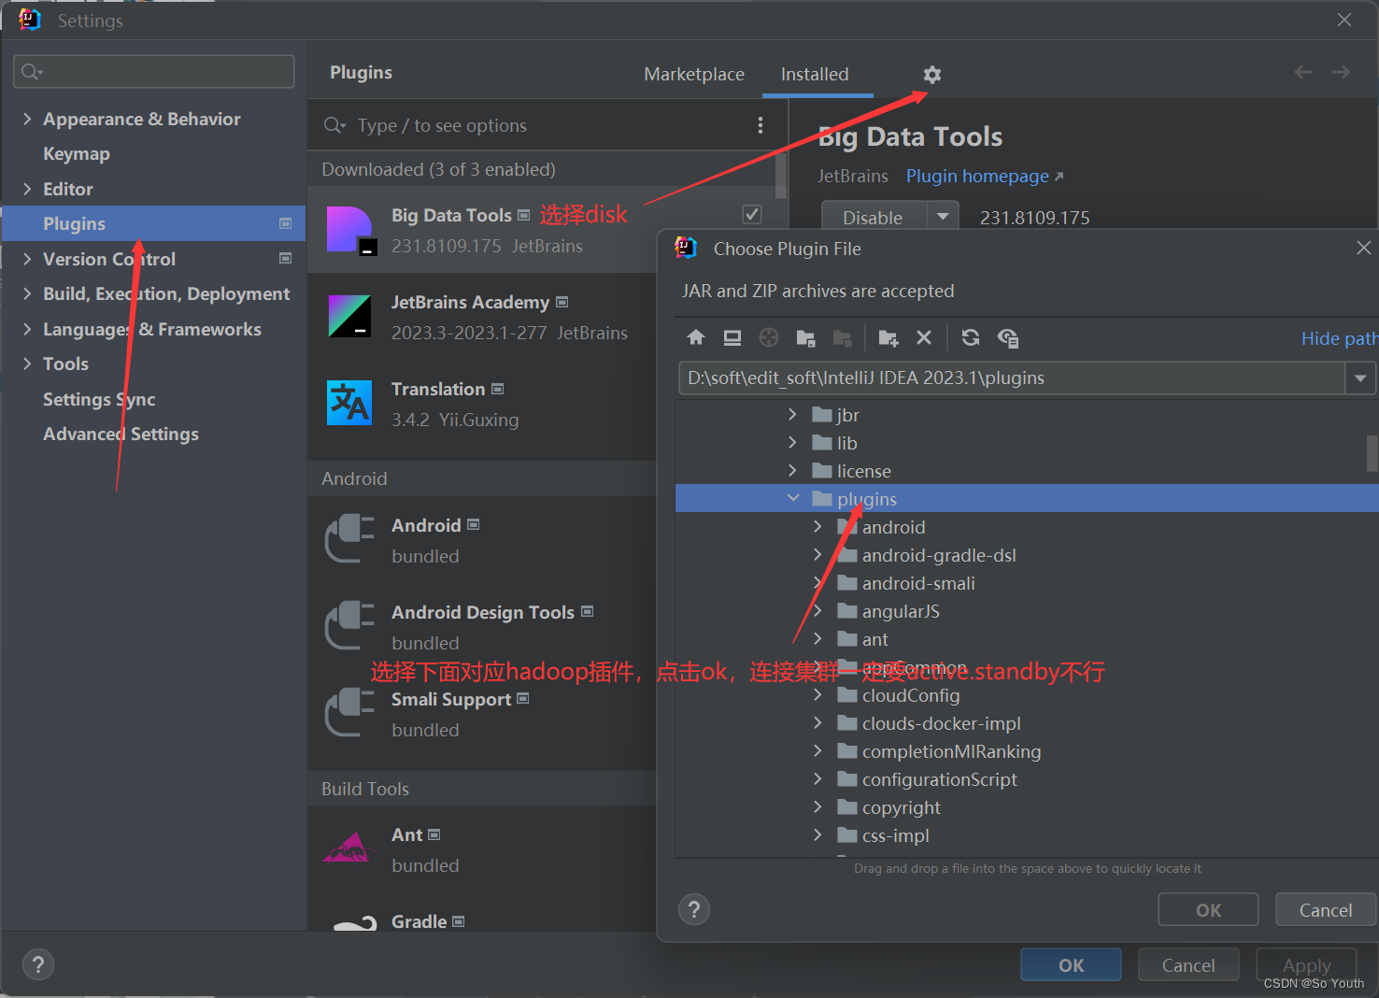
Task: Click OK in the Settings window
Action: 1071,964
